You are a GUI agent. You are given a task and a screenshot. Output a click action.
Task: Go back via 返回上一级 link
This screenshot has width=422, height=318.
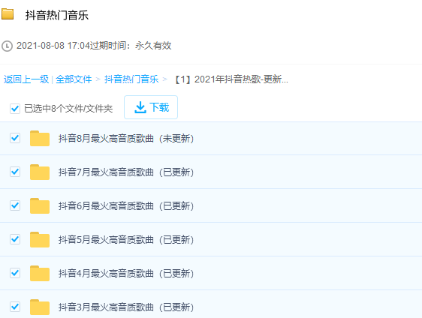(26, 79)
